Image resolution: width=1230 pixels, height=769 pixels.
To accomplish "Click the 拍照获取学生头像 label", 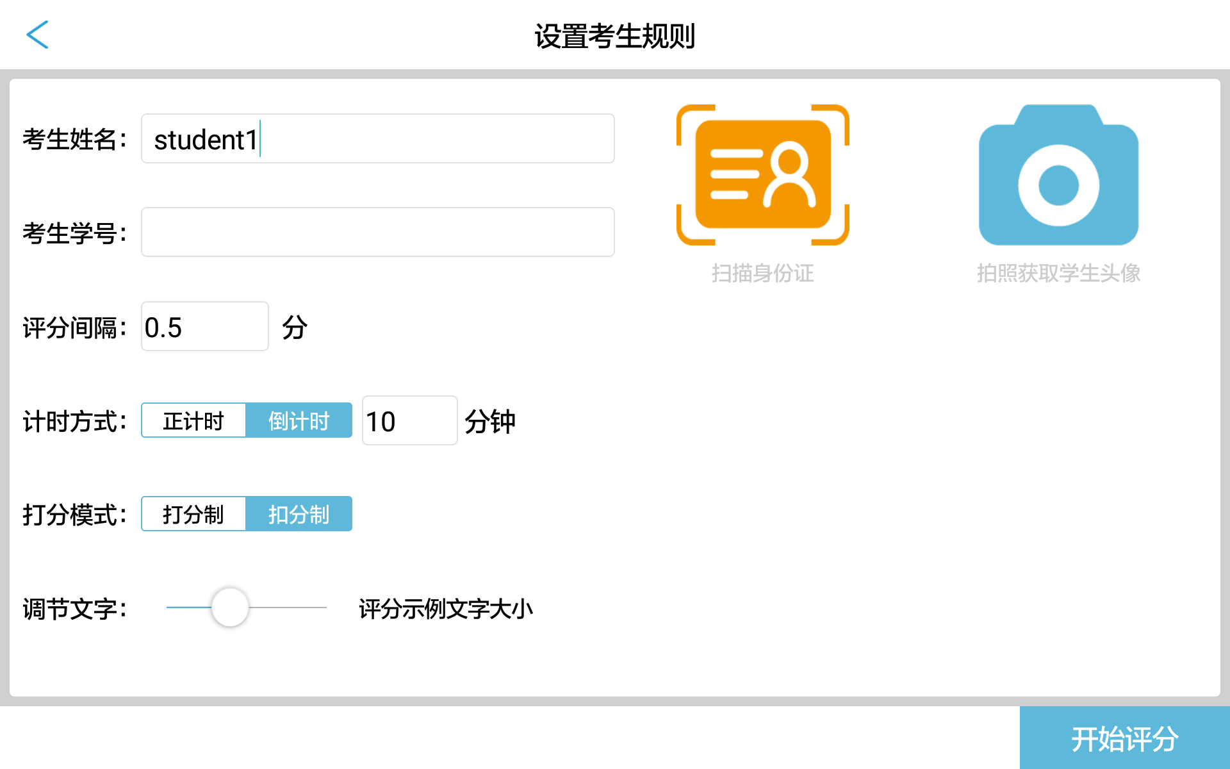I will [1058, 274].
